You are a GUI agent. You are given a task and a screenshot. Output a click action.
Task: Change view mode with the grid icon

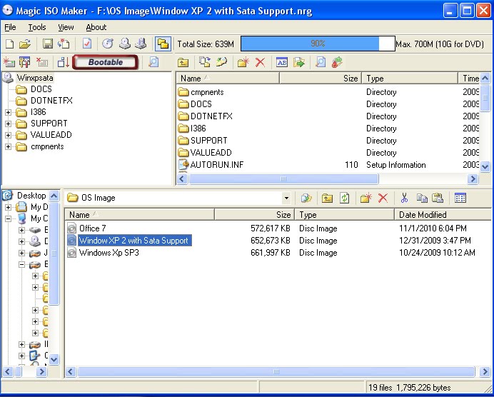(x=460, y=198)
